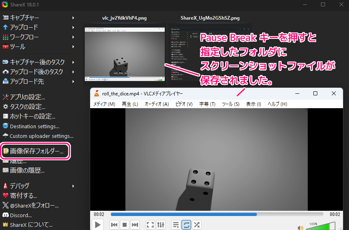
Task: Click the X logo icon
Action: (5, 205)
